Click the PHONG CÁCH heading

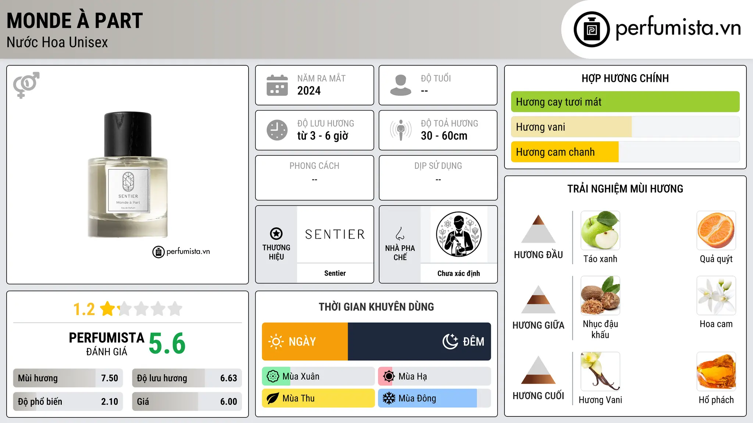314,166
